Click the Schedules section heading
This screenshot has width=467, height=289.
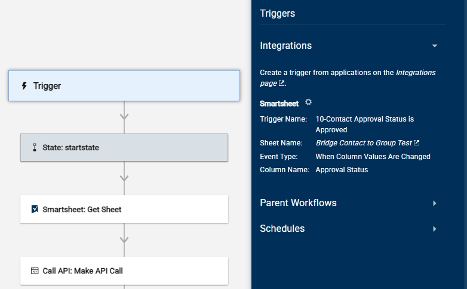tap(282, 228)
